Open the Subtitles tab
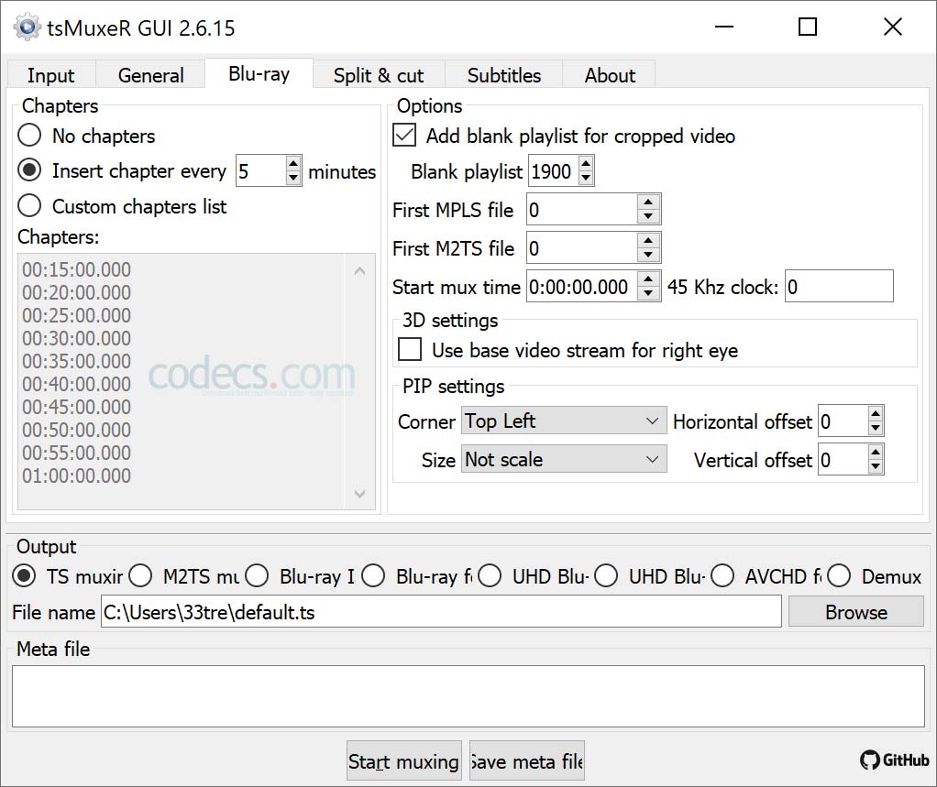 click(503, 75)
